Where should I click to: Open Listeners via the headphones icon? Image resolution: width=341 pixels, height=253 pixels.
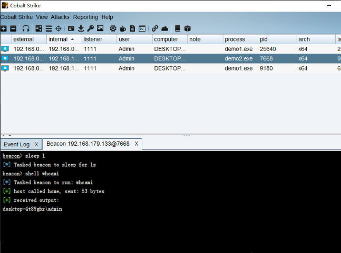point(26,28)
